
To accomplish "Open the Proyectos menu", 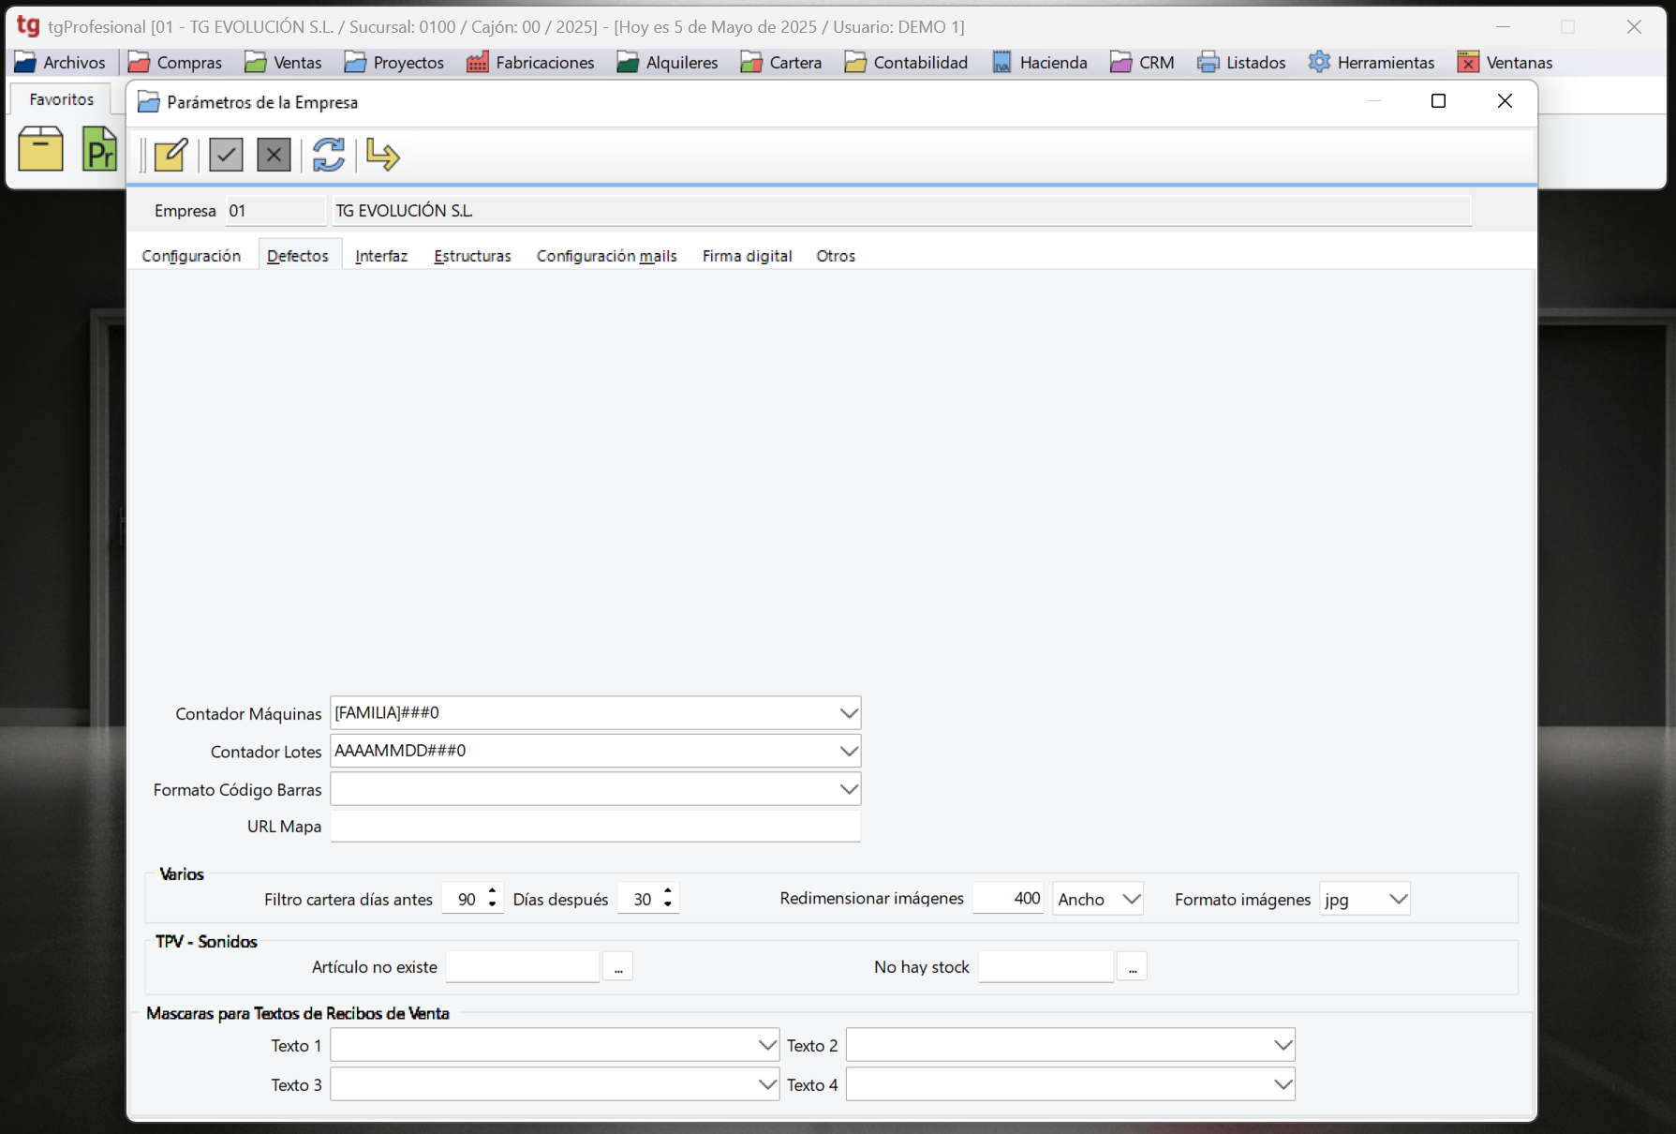I will coord(393,62).
